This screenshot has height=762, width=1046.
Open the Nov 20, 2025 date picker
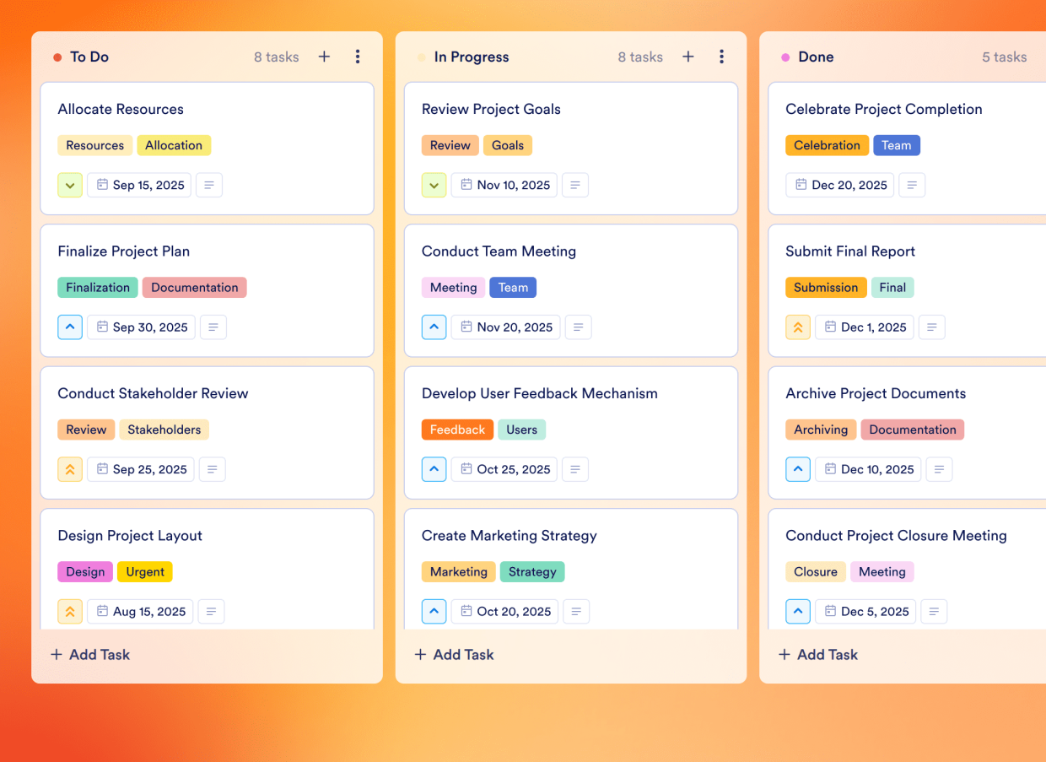coord(505,327)
